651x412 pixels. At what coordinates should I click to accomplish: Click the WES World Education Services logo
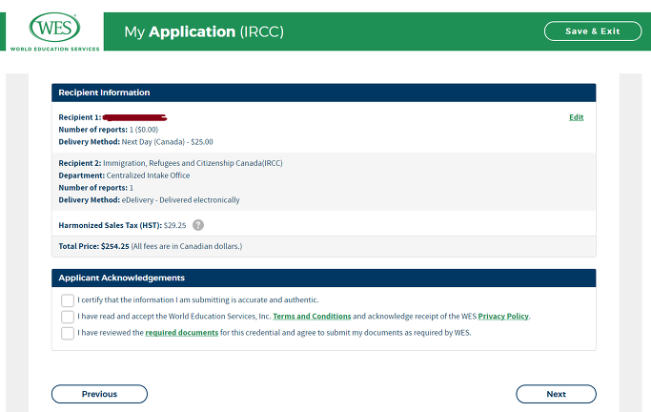[54, 31]
